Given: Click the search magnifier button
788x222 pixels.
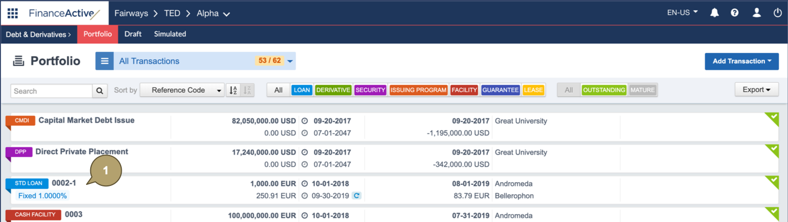Looking at the screenshot, I should click(100, 91).
